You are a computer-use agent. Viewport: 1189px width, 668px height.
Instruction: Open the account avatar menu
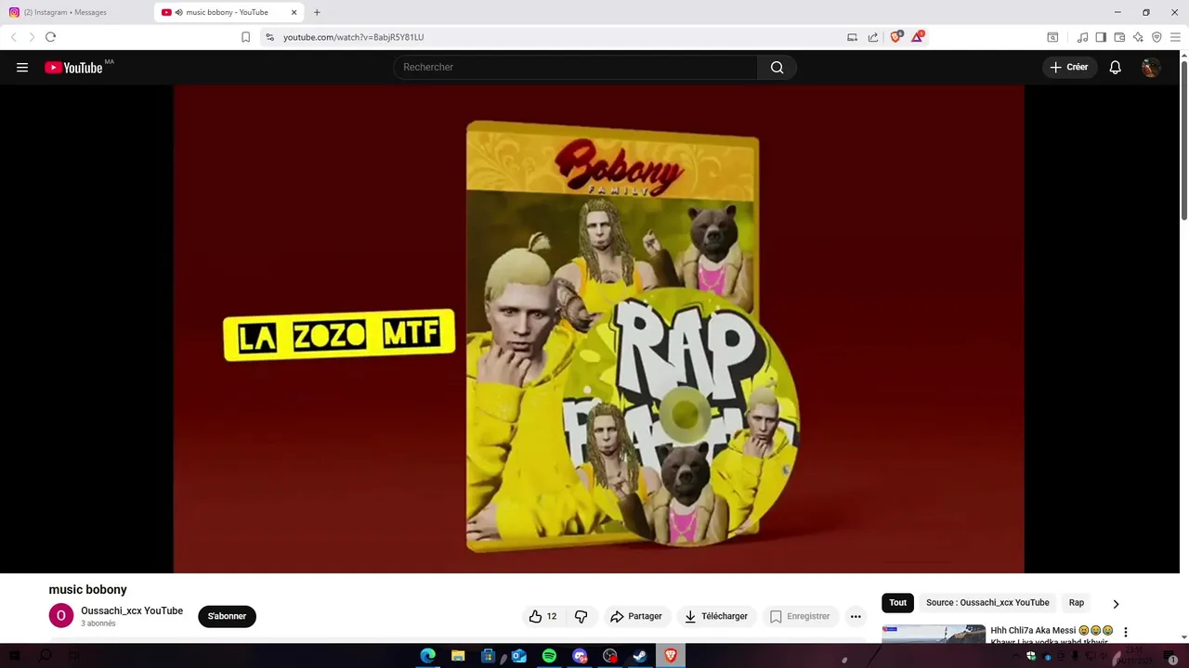1151,67
